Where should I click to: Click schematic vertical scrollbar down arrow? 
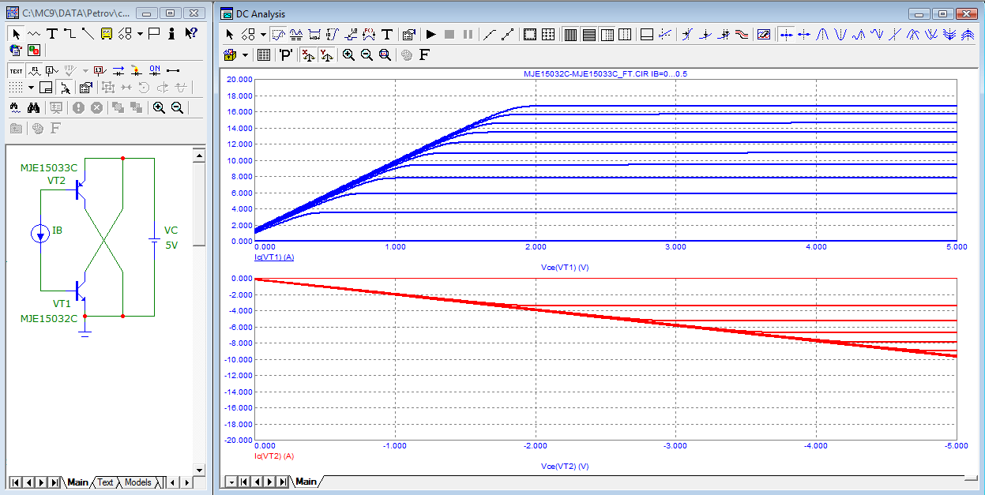199,470
